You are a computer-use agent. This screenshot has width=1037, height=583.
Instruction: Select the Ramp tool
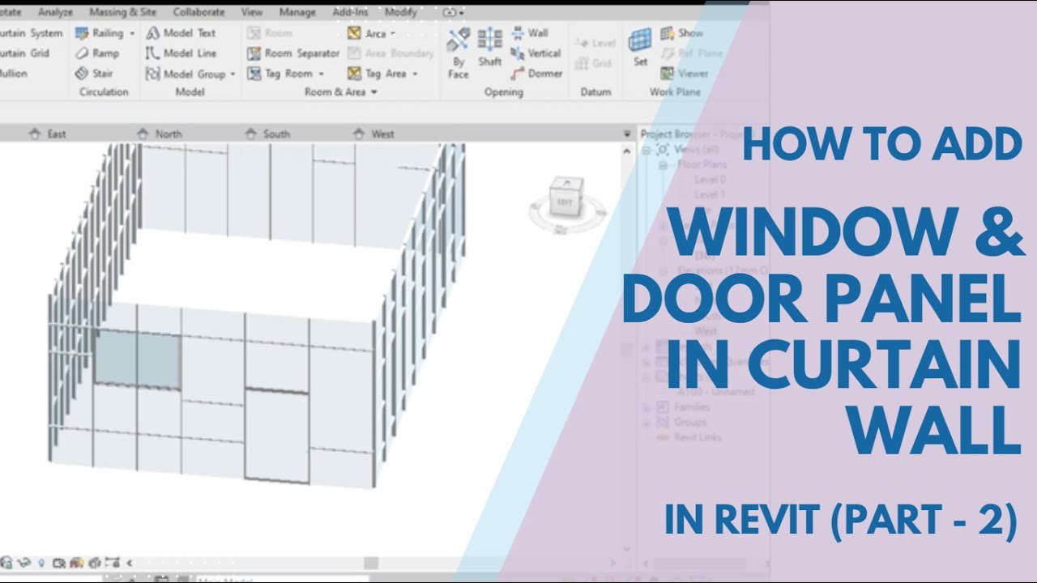coord(96,53)
